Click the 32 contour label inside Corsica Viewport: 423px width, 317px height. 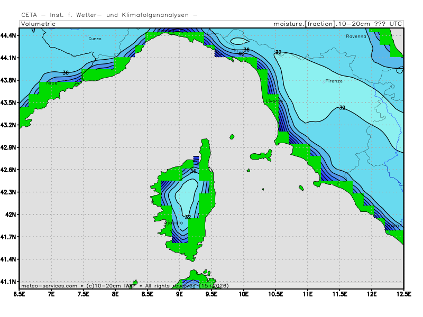coord(188,217)
